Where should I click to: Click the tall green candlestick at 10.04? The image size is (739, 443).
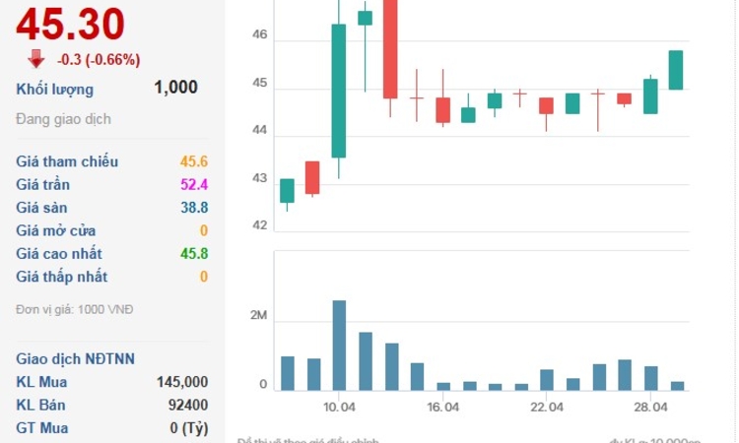(x=339, y=91)
